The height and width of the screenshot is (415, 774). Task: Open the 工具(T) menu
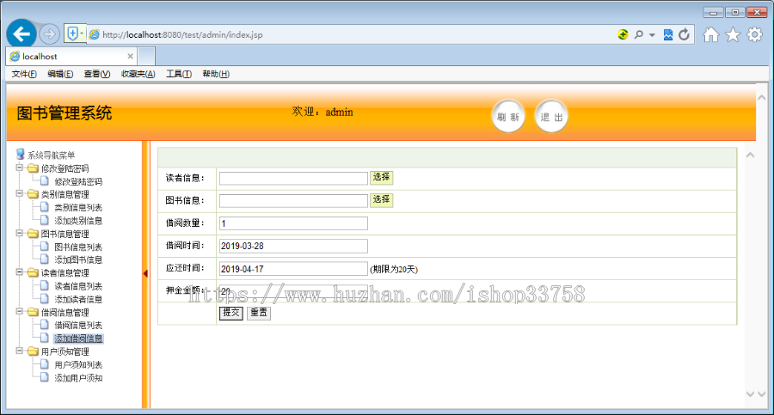(x=179, y=74)
